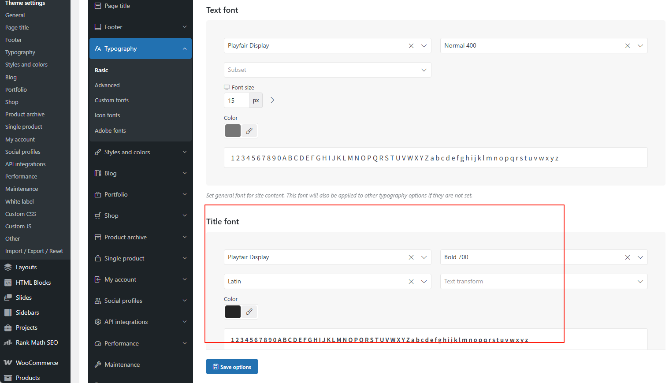Click the Rank Math SEO chart icon

[8, 342]
